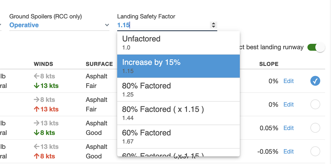Click Edit beside the first 0% slope
The height and width of the screenshot is (164, 331).
pyautogui.click(x=289, y=81)
